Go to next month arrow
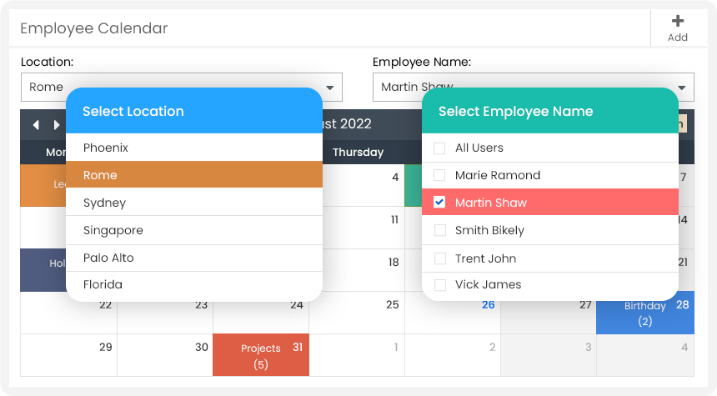 click(x=57, y=125)
